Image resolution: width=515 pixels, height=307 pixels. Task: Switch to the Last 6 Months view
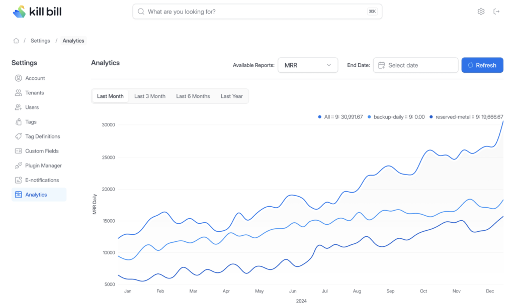click(x=193, y=96)
